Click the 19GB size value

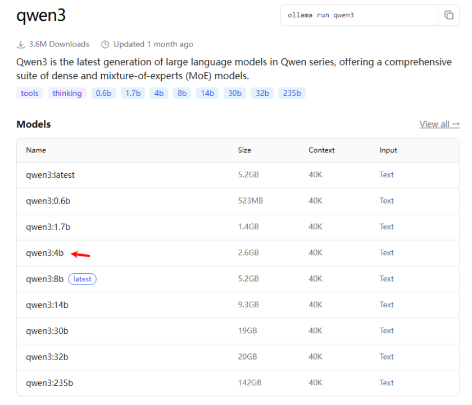click(247, 331)
